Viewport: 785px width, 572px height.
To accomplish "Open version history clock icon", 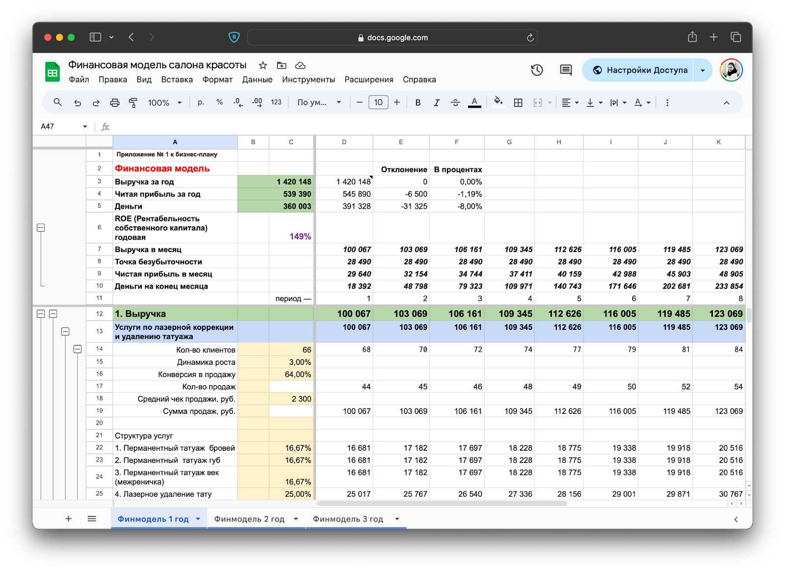I will [x=537, y=70].
